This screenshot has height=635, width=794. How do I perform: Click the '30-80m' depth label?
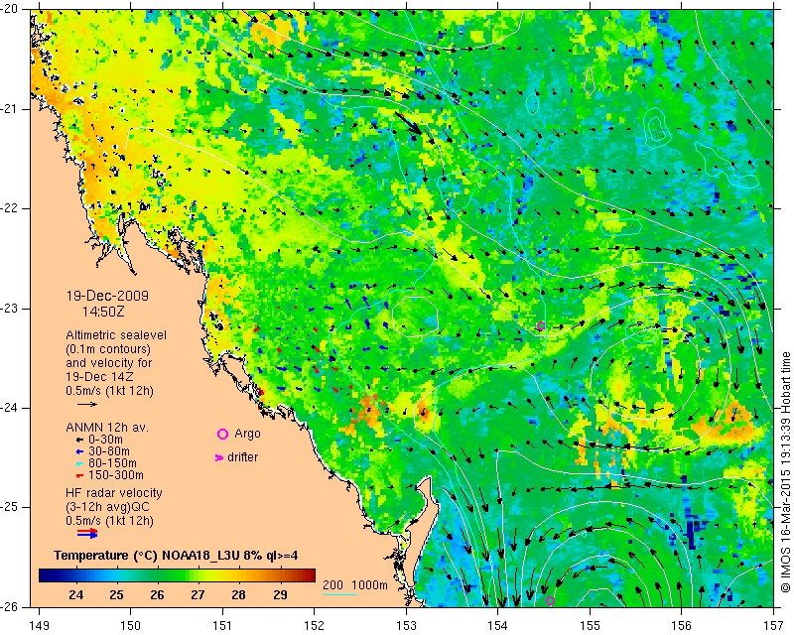click(x=108, y=451)
